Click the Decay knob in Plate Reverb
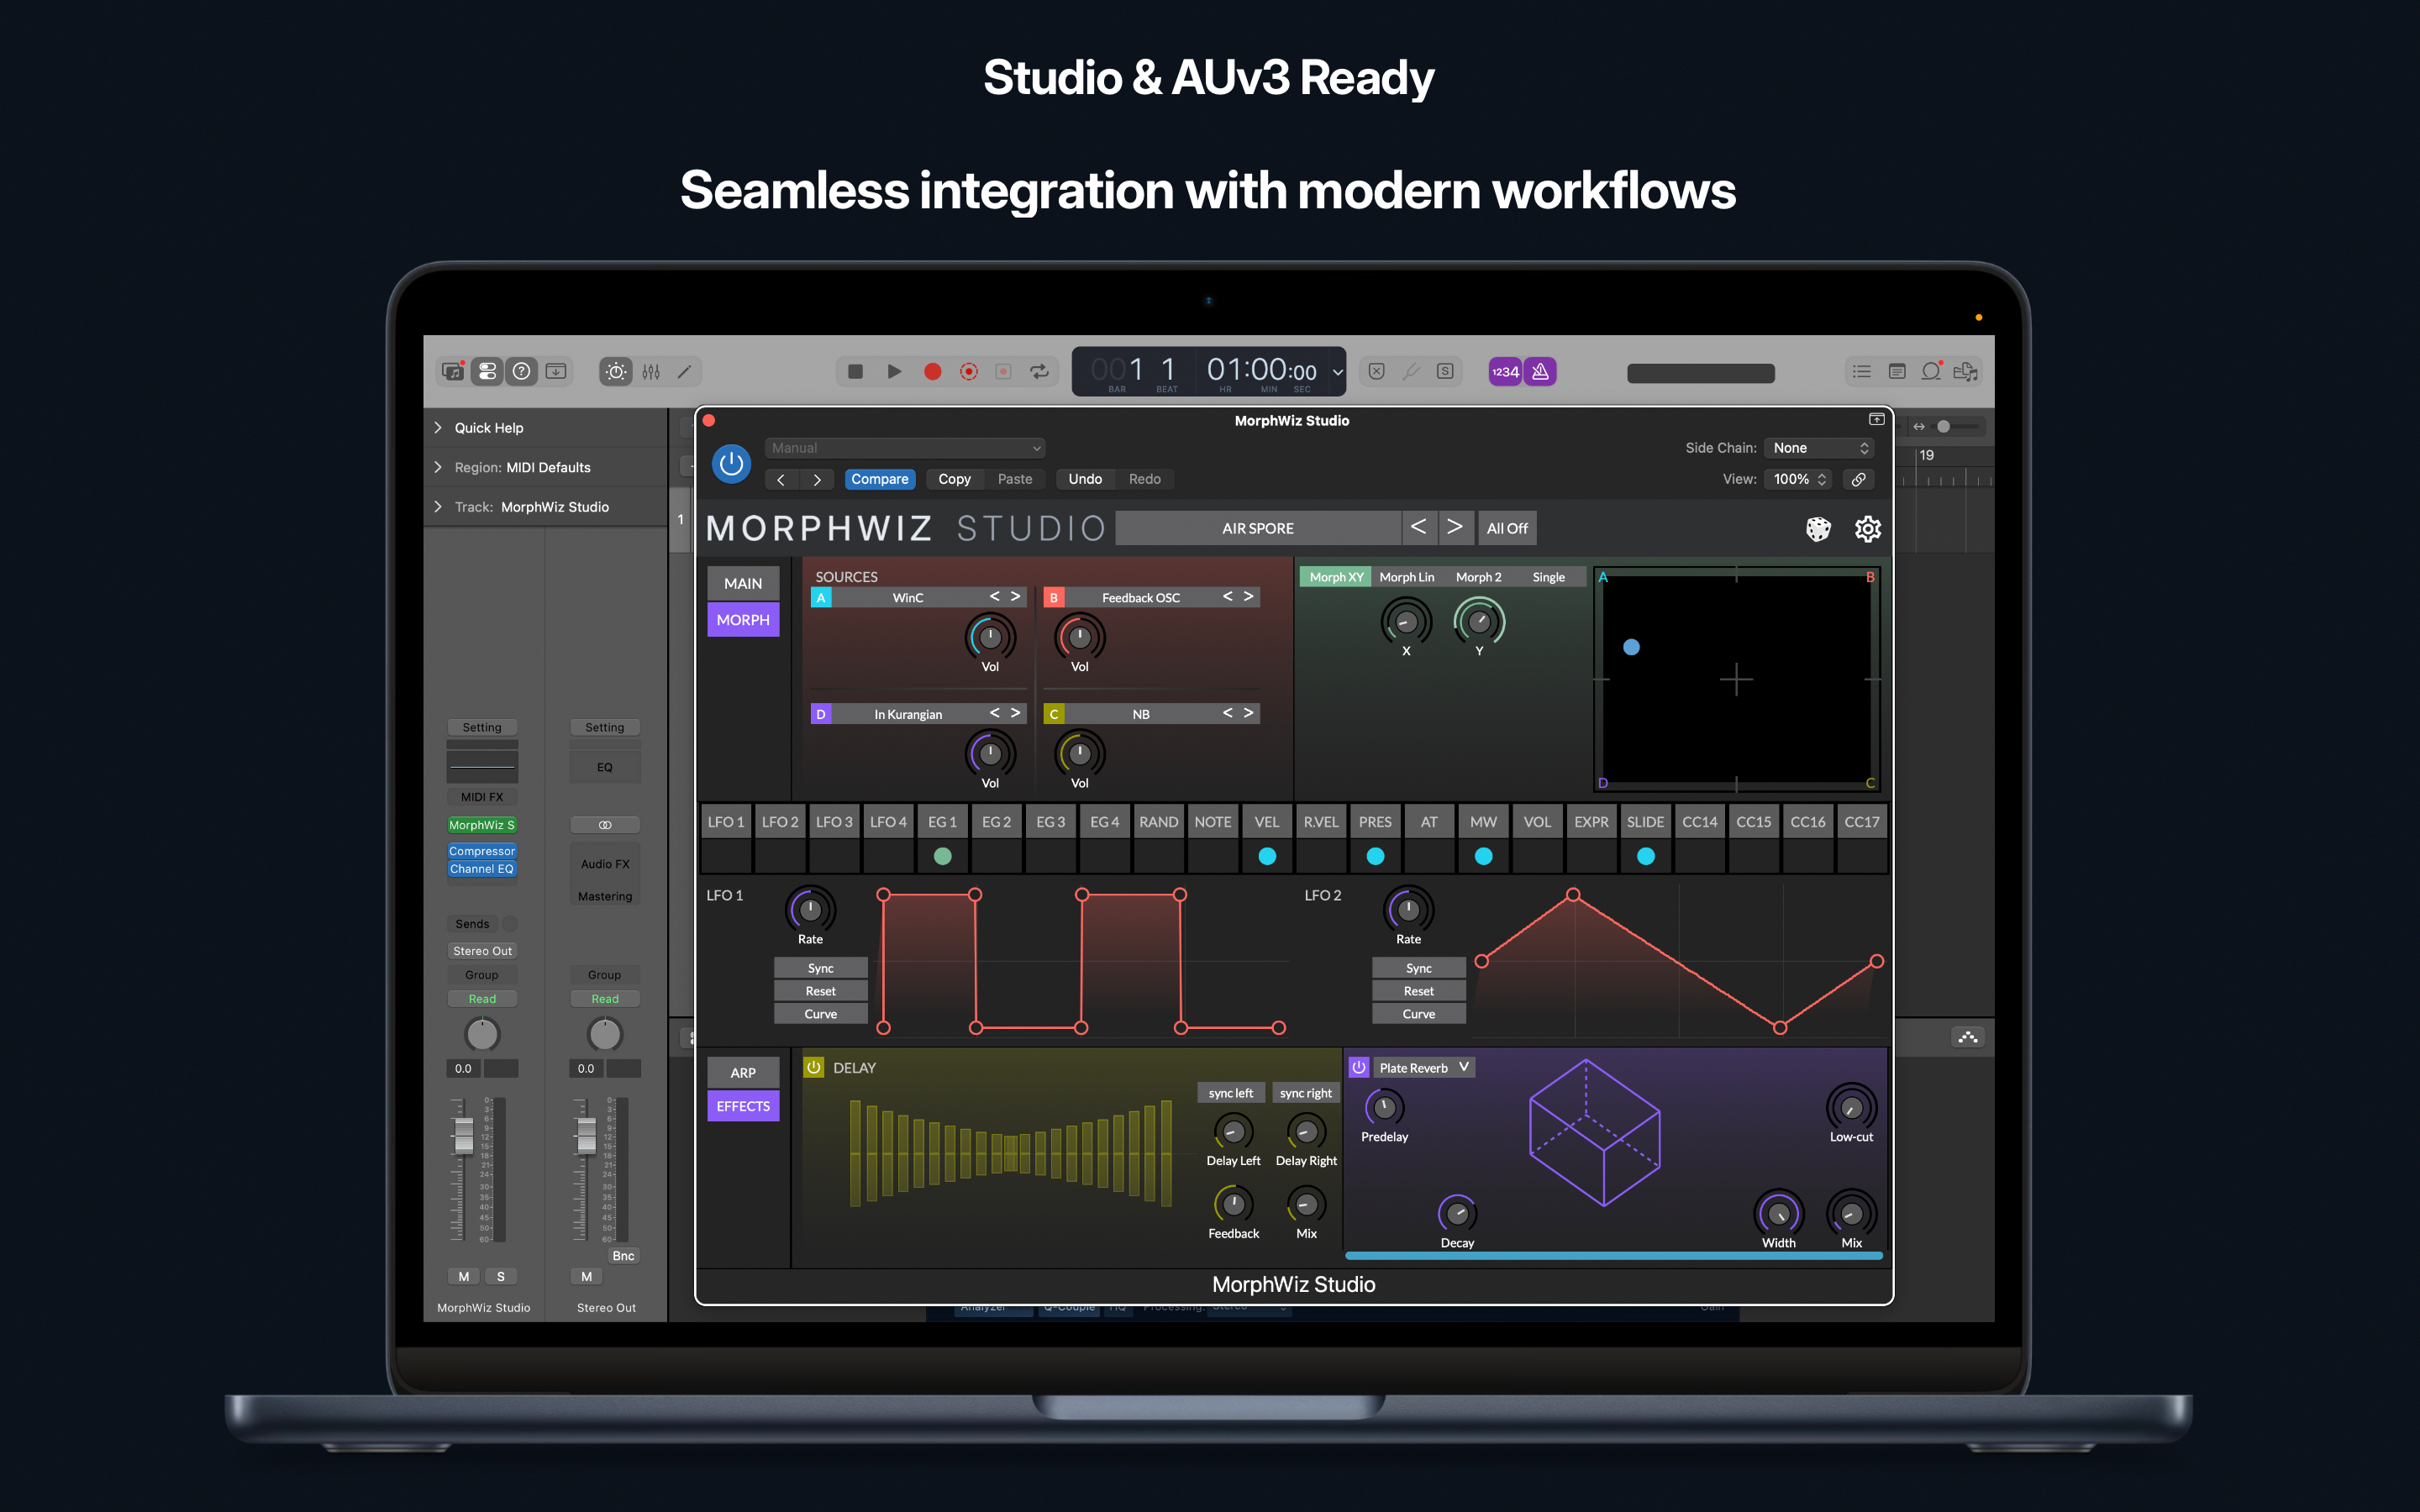 coord(1457,1214)
